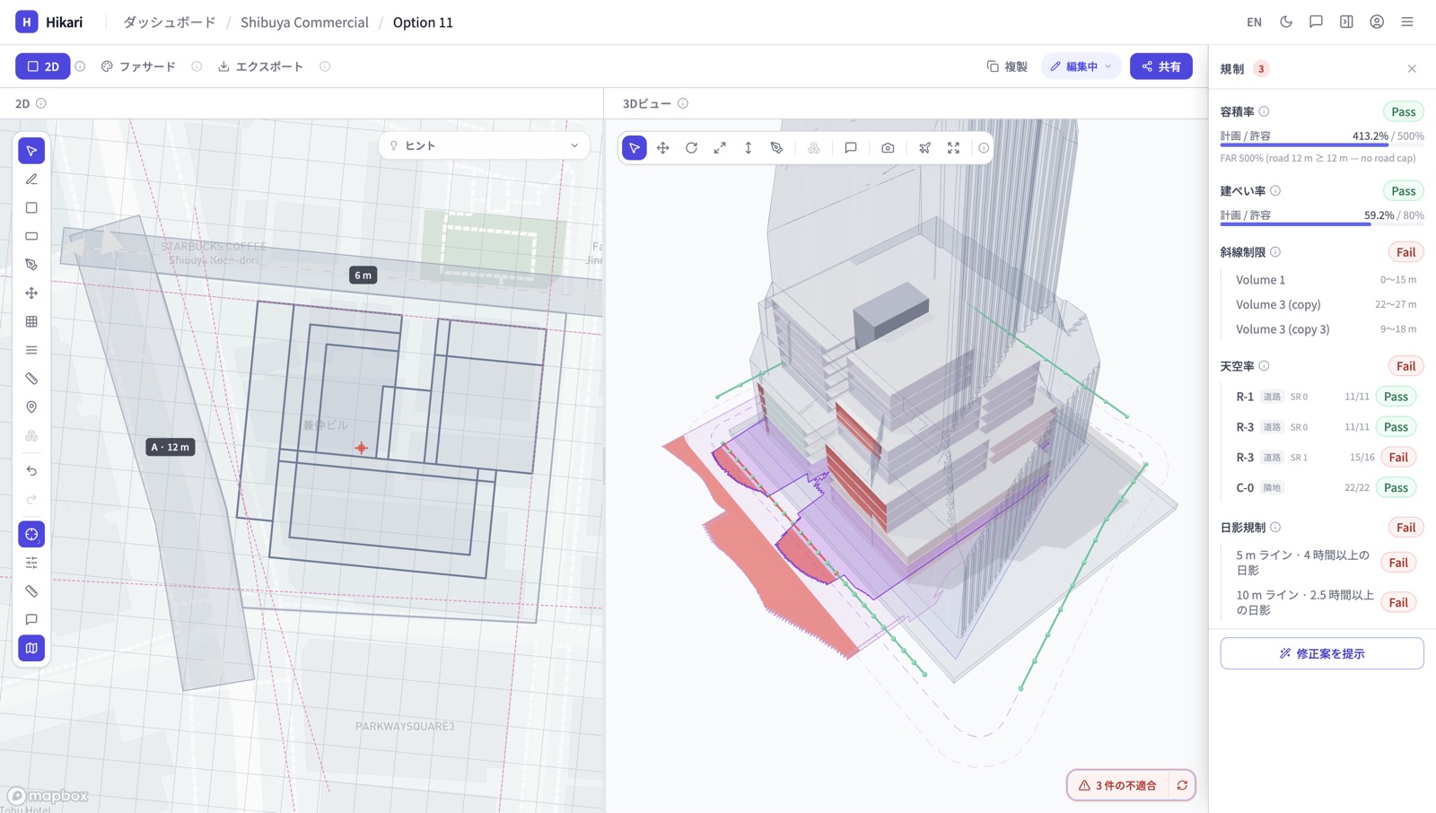
Task: Click the 共有 share button
Action: coord(1161,66)
